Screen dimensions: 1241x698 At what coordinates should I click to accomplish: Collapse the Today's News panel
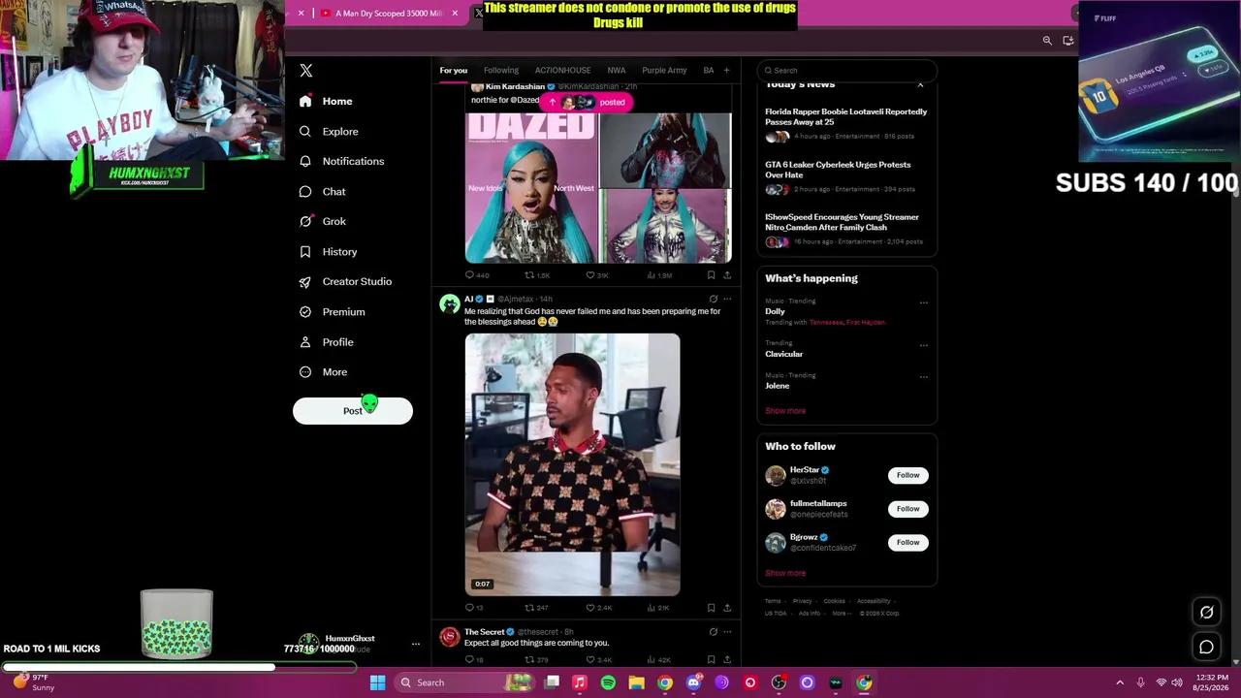[920, 84]
